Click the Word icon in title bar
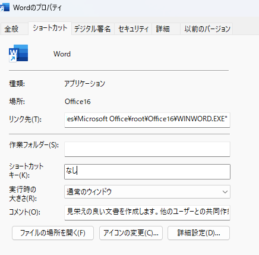This screenshot has width=259, height=255. tap(4, 7)
